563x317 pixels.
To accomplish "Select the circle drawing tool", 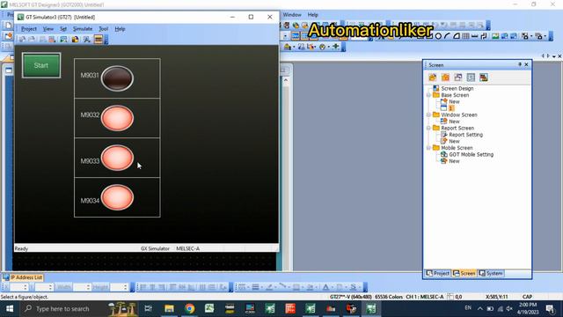I will click(x=438, y=36).
